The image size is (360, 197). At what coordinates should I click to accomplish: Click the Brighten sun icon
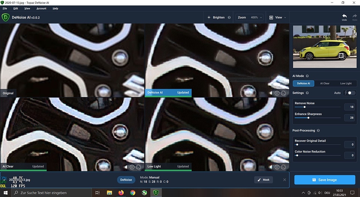tap(209, 17)
